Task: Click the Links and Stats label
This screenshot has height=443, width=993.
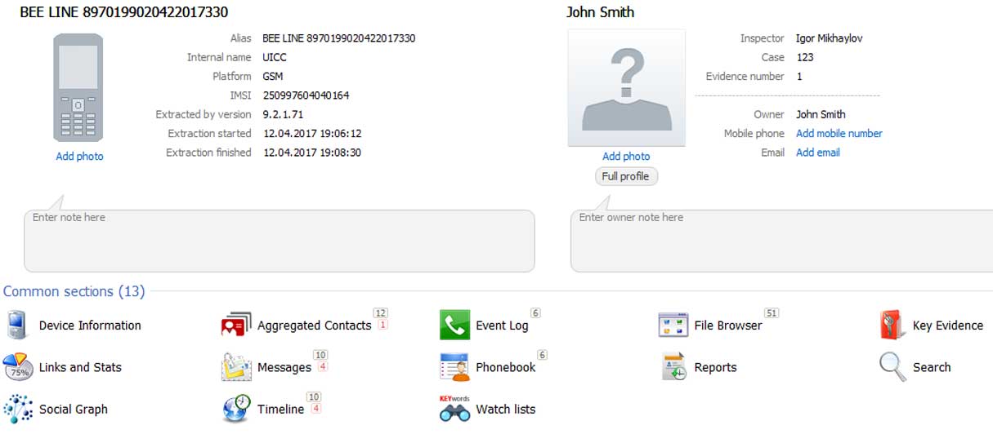Action: 80,367
